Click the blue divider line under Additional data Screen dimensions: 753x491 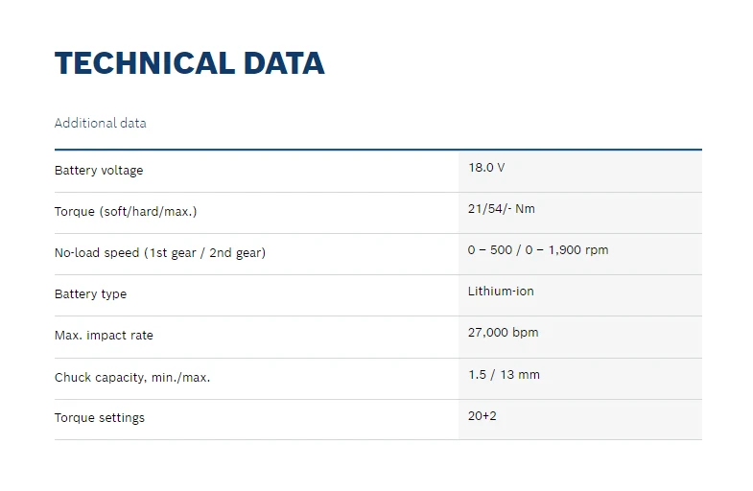(378, 150)
